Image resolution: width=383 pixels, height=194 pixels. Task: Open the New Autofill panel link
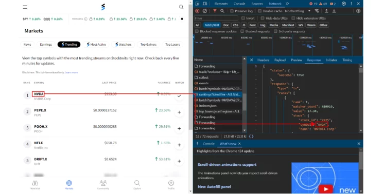[x=214, y=187]
